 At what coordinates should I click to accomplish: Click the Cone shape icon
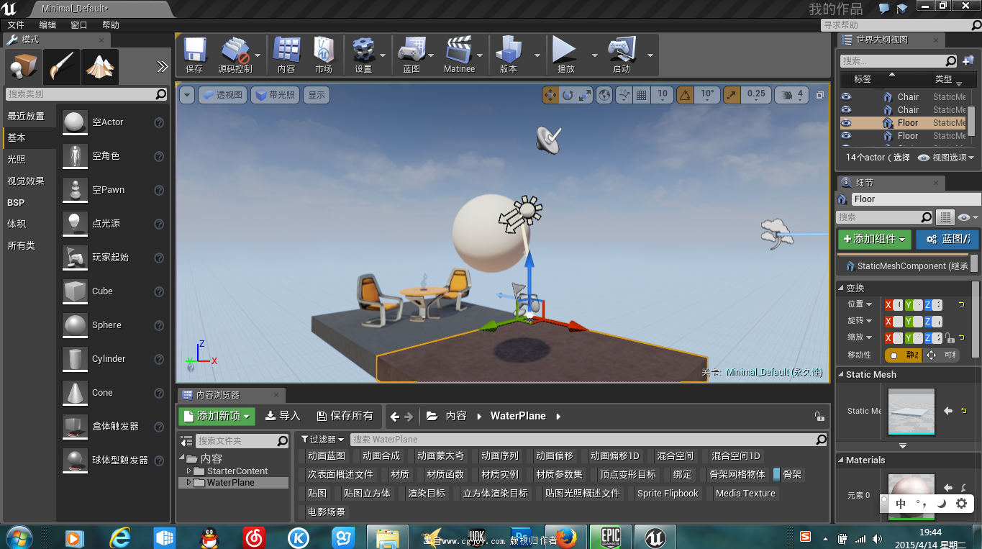click(75, 393)
